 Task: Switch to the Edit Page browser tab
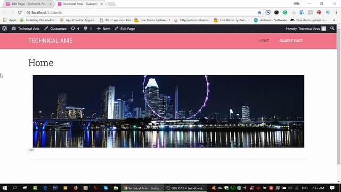tap(28, 4)
